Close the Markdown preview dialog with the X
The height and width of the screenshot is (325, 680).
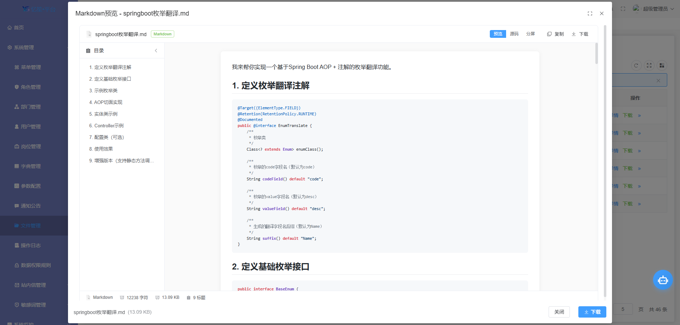[601, 13]
